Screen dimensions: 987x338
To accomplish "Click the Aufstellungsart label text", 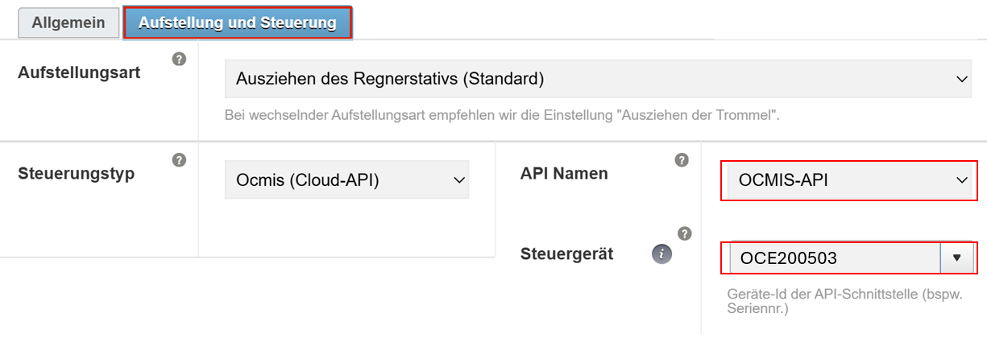I will coord(79,73).
